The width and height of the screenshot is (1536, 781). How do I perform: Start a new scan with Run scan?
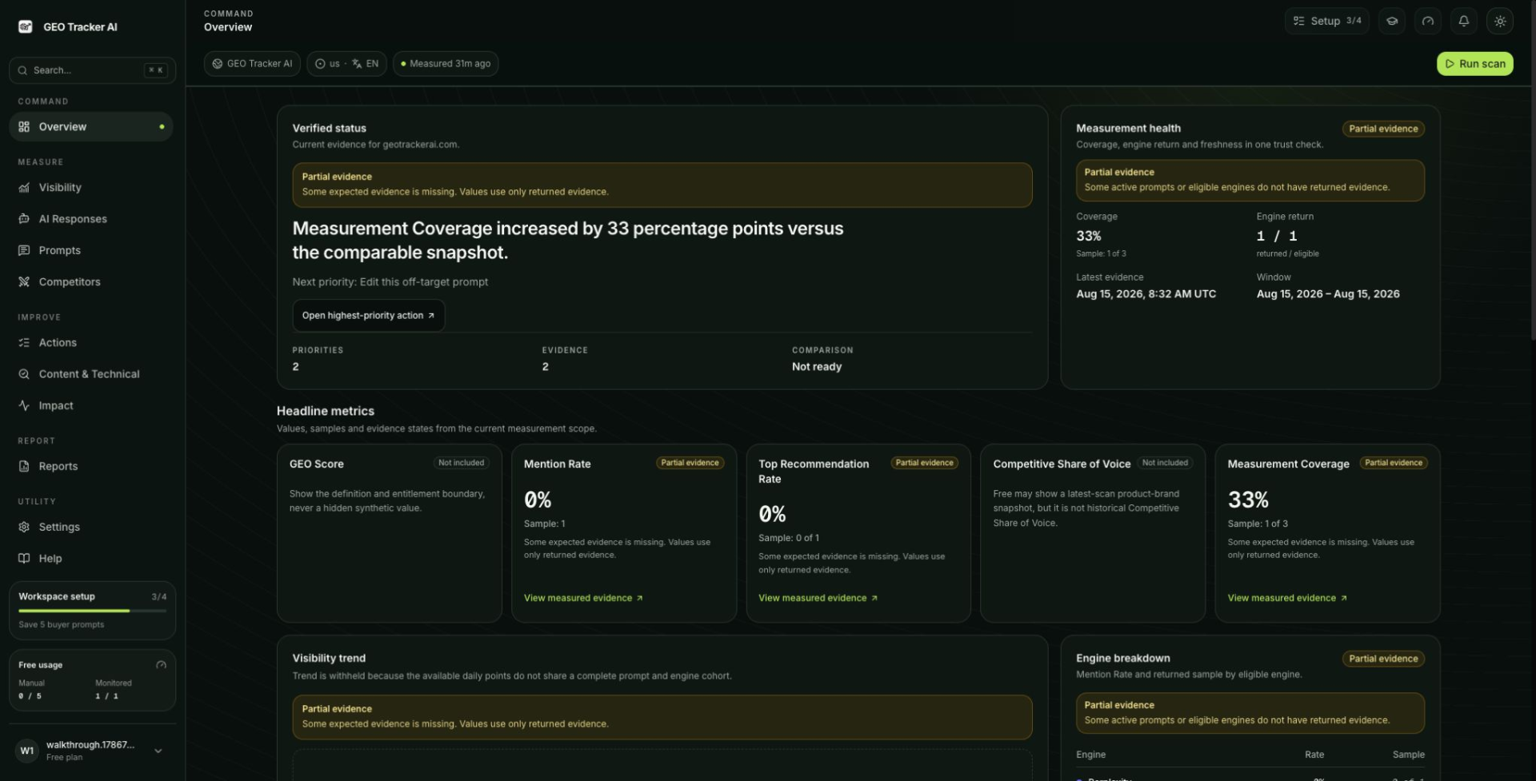pyautogui.click(x=1474, y=64)
